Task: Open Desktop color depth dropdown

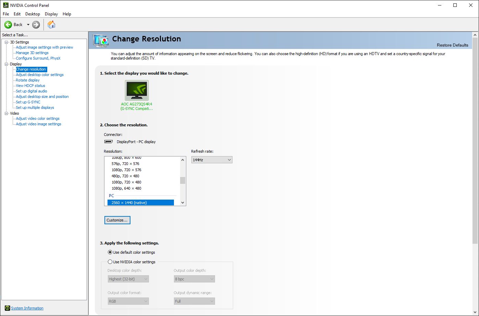Action: [x=128, y=279]
